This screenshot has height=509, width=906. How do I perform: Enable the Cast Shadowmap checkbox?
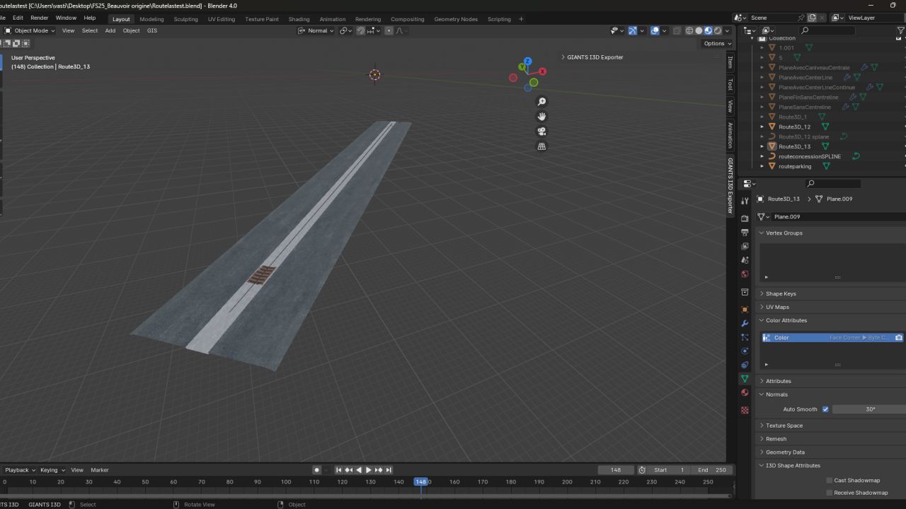click(830, 481)
